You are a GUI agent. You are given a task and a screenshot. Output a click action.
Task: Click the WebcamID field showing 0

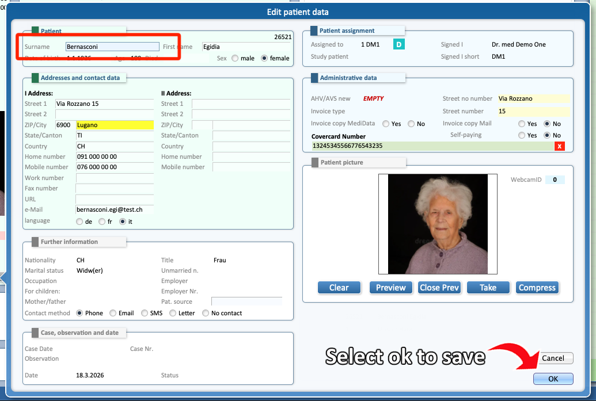point(555,180)
